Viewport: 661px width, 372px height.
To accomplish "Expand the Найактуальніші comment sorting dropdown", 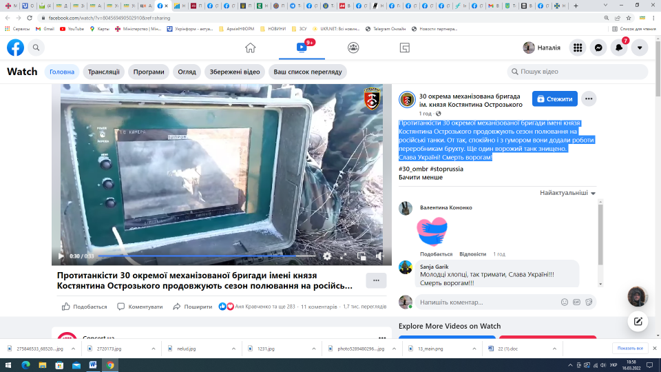I will coord(567,194).
